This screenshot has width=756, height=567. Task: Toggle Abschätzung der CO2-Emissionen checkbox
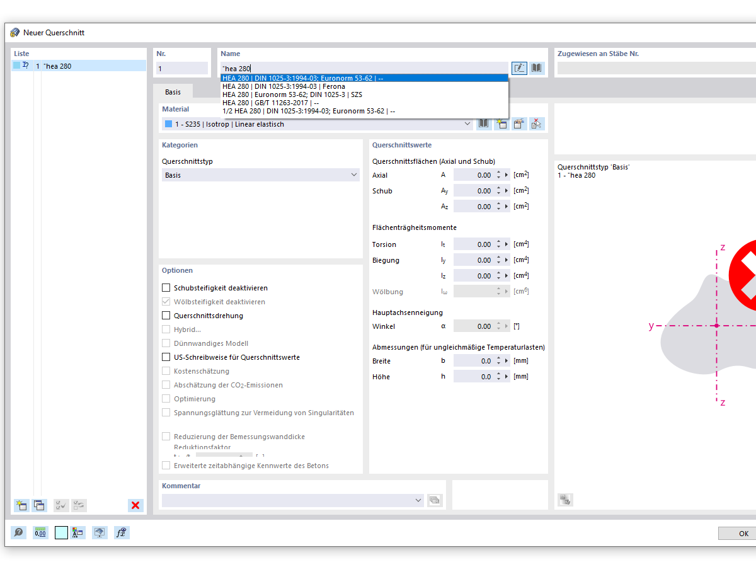[x=166, y=385]
